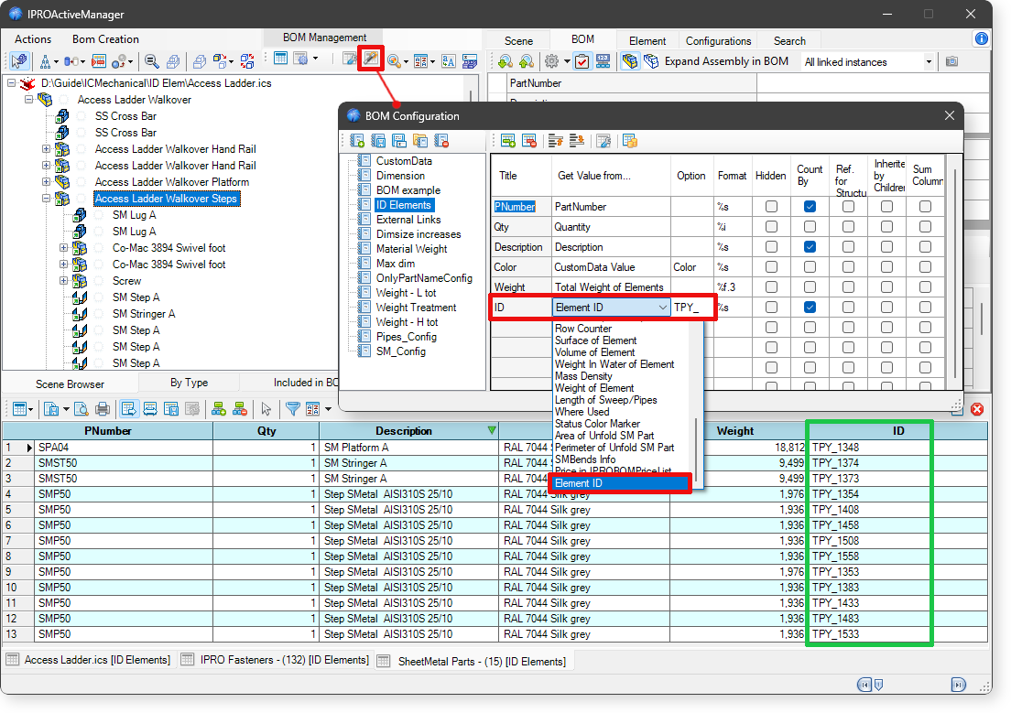Click red error icon right of BOM toolbar
The height and width of the screenshot is (713, 1011).
[977, 409]
